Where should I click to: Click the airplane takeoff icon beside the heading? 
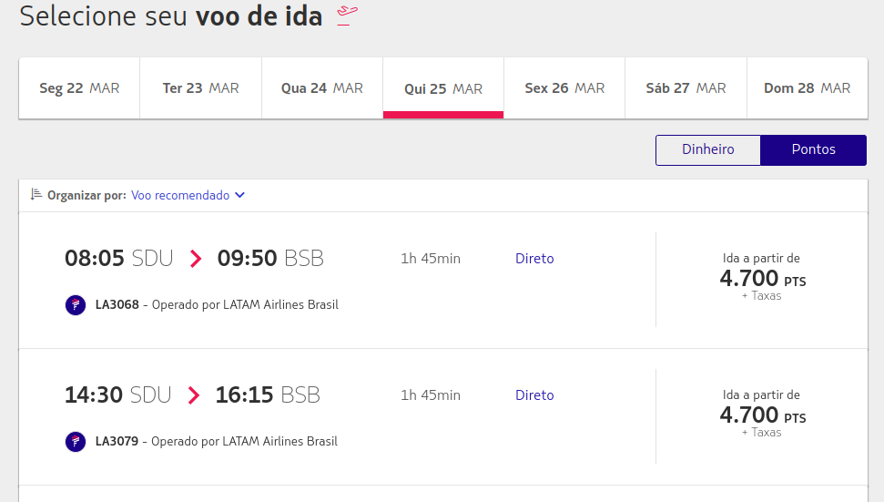click(347, 15)
